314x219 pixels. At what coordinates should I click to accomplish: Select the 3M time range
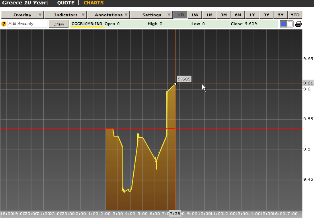pos(224,15)
